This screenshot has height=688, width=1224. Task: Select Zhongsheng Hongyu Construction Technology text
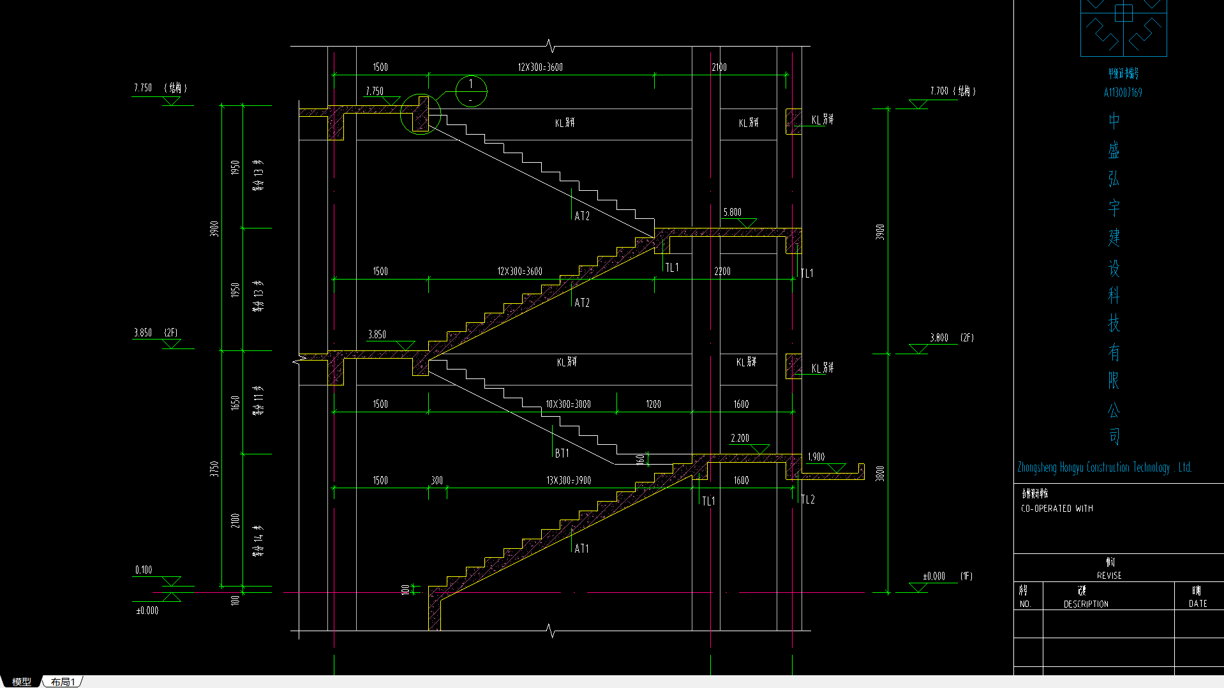[x=1104, y=467]
